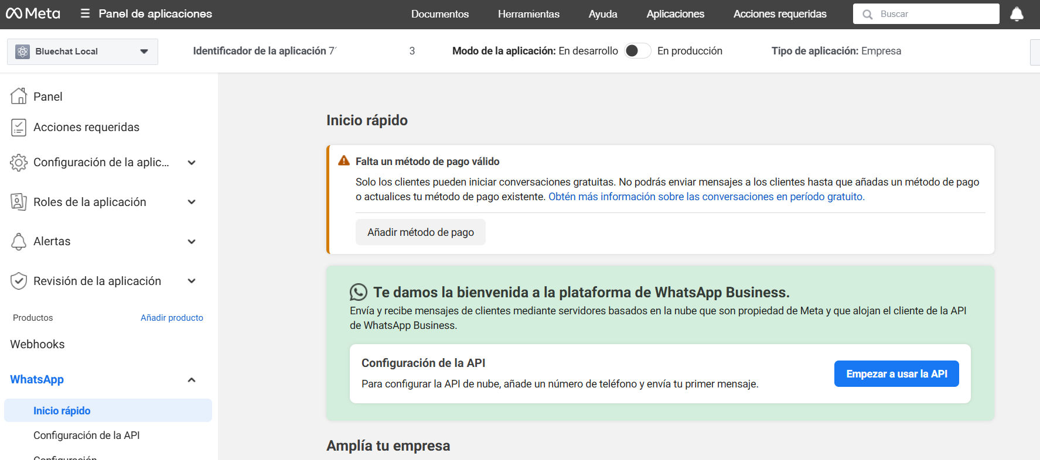Open the Documentos menu
This screenshot has height=460, width=1040.
tap(439, 14)
